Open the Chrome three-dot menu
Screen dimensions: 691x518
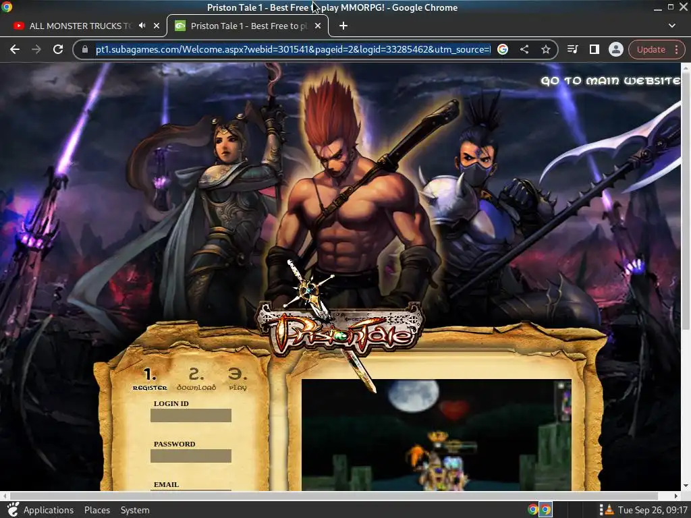676,49
